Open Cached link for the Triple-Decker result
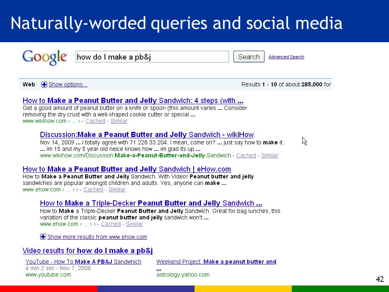The height and width of the screenshot is (292, 389). click(x=111, y=224)
